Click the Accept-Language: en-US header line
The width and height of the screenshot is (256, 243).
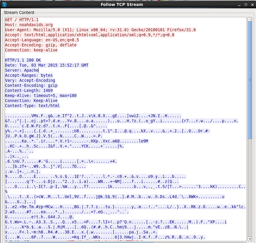pos(42,40)
